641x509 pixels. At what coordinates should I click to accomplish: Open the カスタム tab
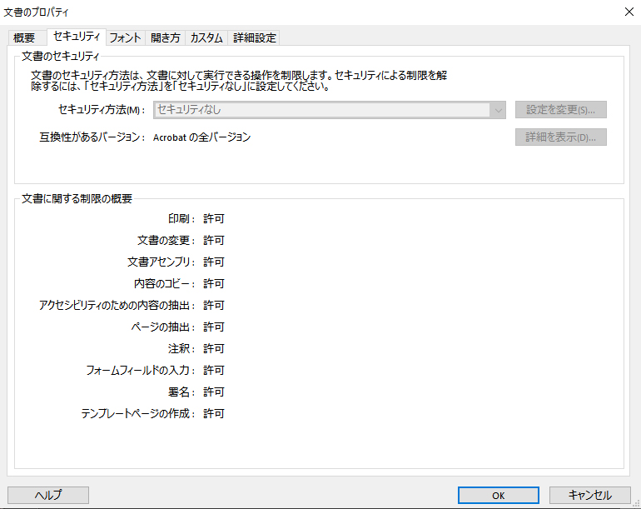[x=206, y=37]
